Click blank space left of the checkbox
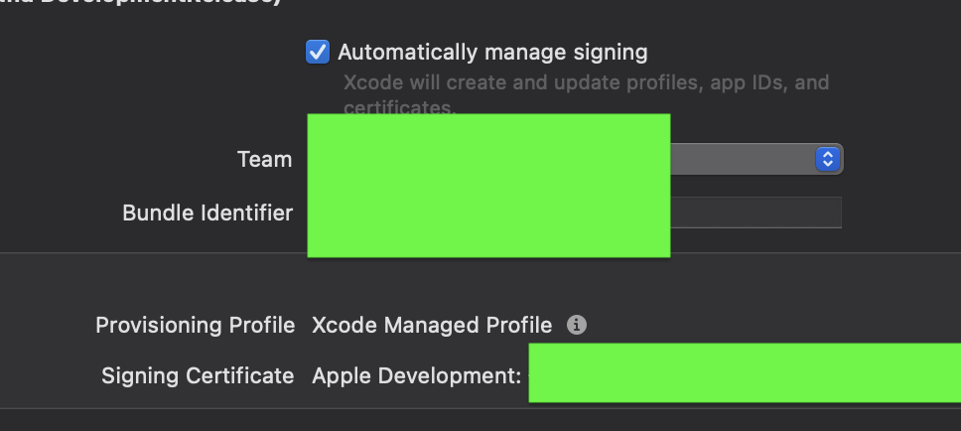961x431 pixels. point(153,52)
